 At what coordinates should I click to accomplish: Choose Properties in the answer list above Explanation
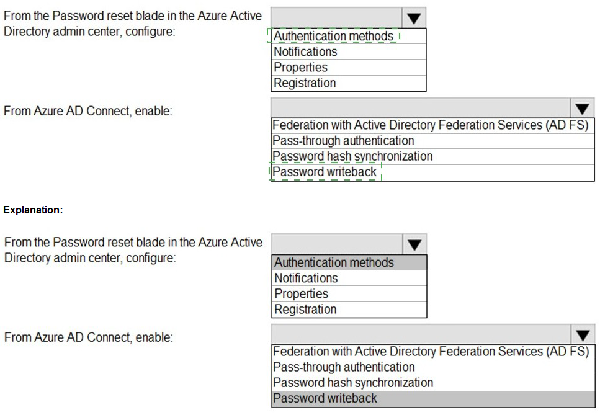pos(300,68)
